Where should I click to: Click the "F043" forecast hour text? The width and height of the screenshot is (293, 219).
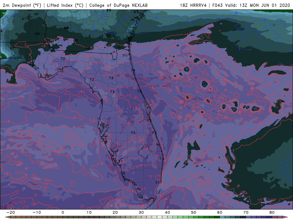[x=218, y=5]
